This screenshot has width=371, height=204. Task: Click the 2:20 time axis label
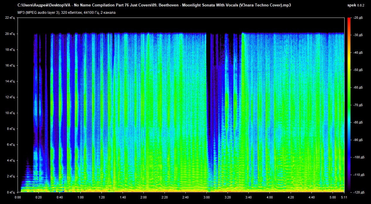point(165,197)
